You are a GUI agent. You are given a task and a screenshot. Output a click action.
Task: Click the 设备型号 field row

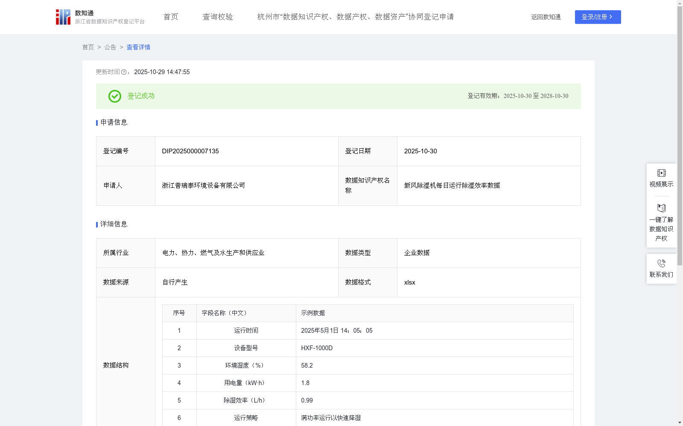(x=368, y=348)
